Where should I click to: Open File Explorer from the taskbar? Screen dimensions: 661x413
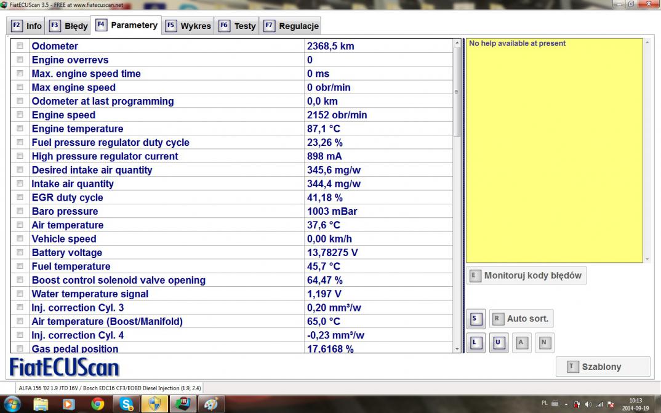click(x=41, y=404)
